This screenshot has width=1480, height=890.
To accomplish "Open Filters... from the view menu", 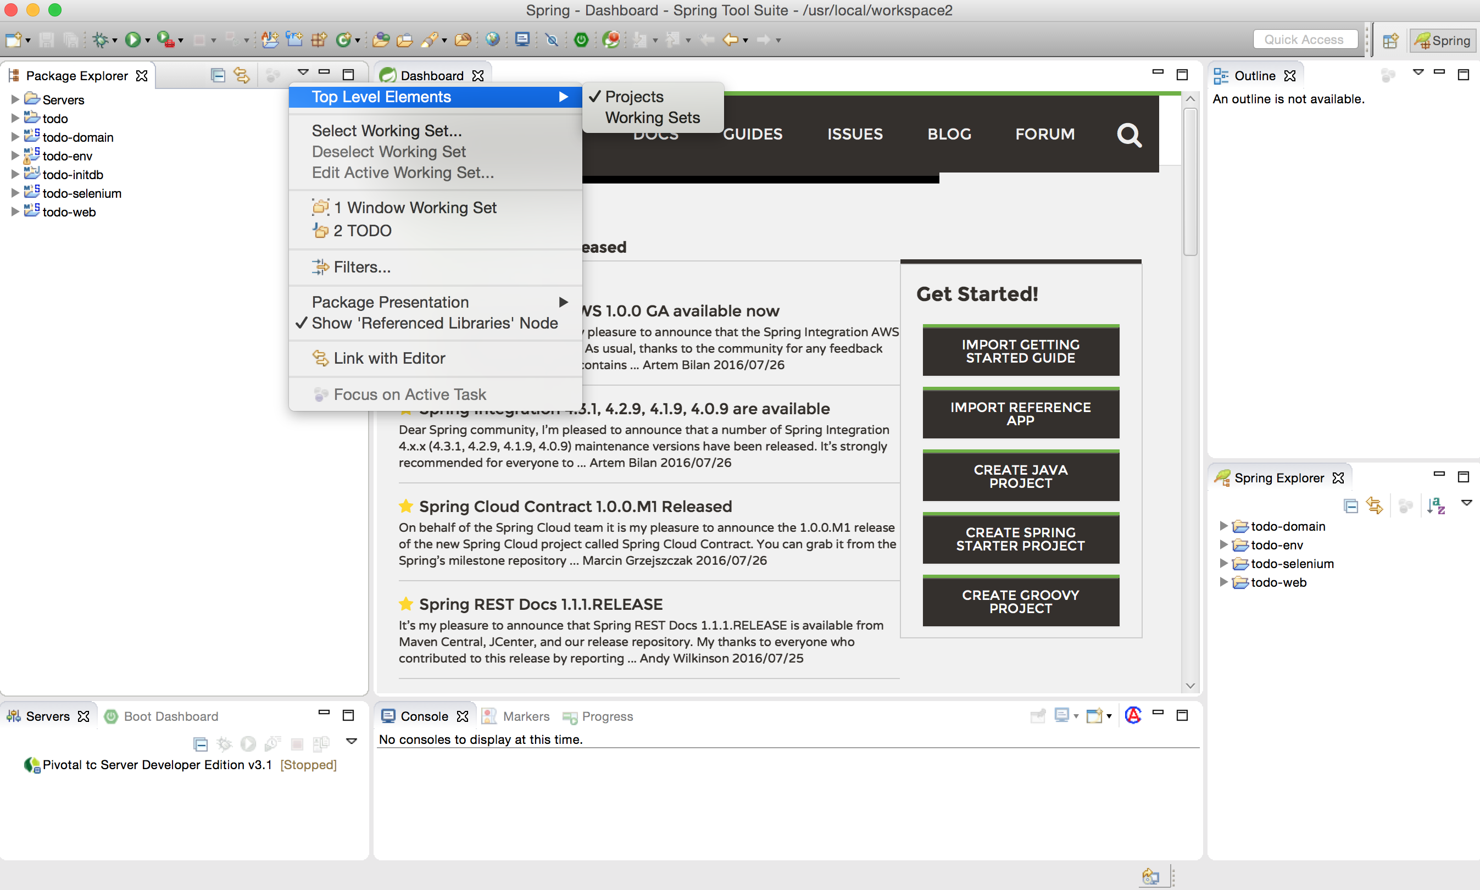I will (435, 267).
